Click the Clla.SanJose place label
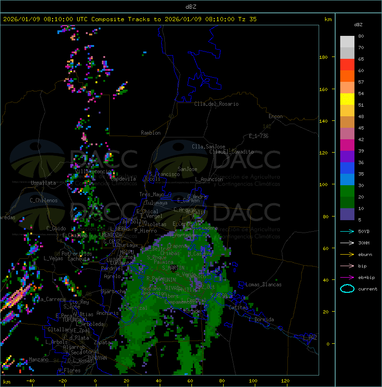This screenshot has width=382, height=387. point(208,147)
